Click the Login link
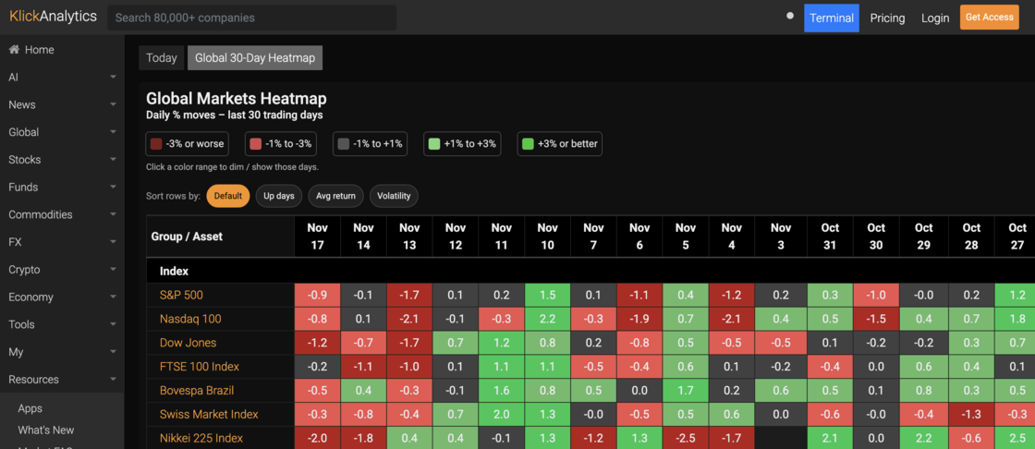 (x=935, y=18)
